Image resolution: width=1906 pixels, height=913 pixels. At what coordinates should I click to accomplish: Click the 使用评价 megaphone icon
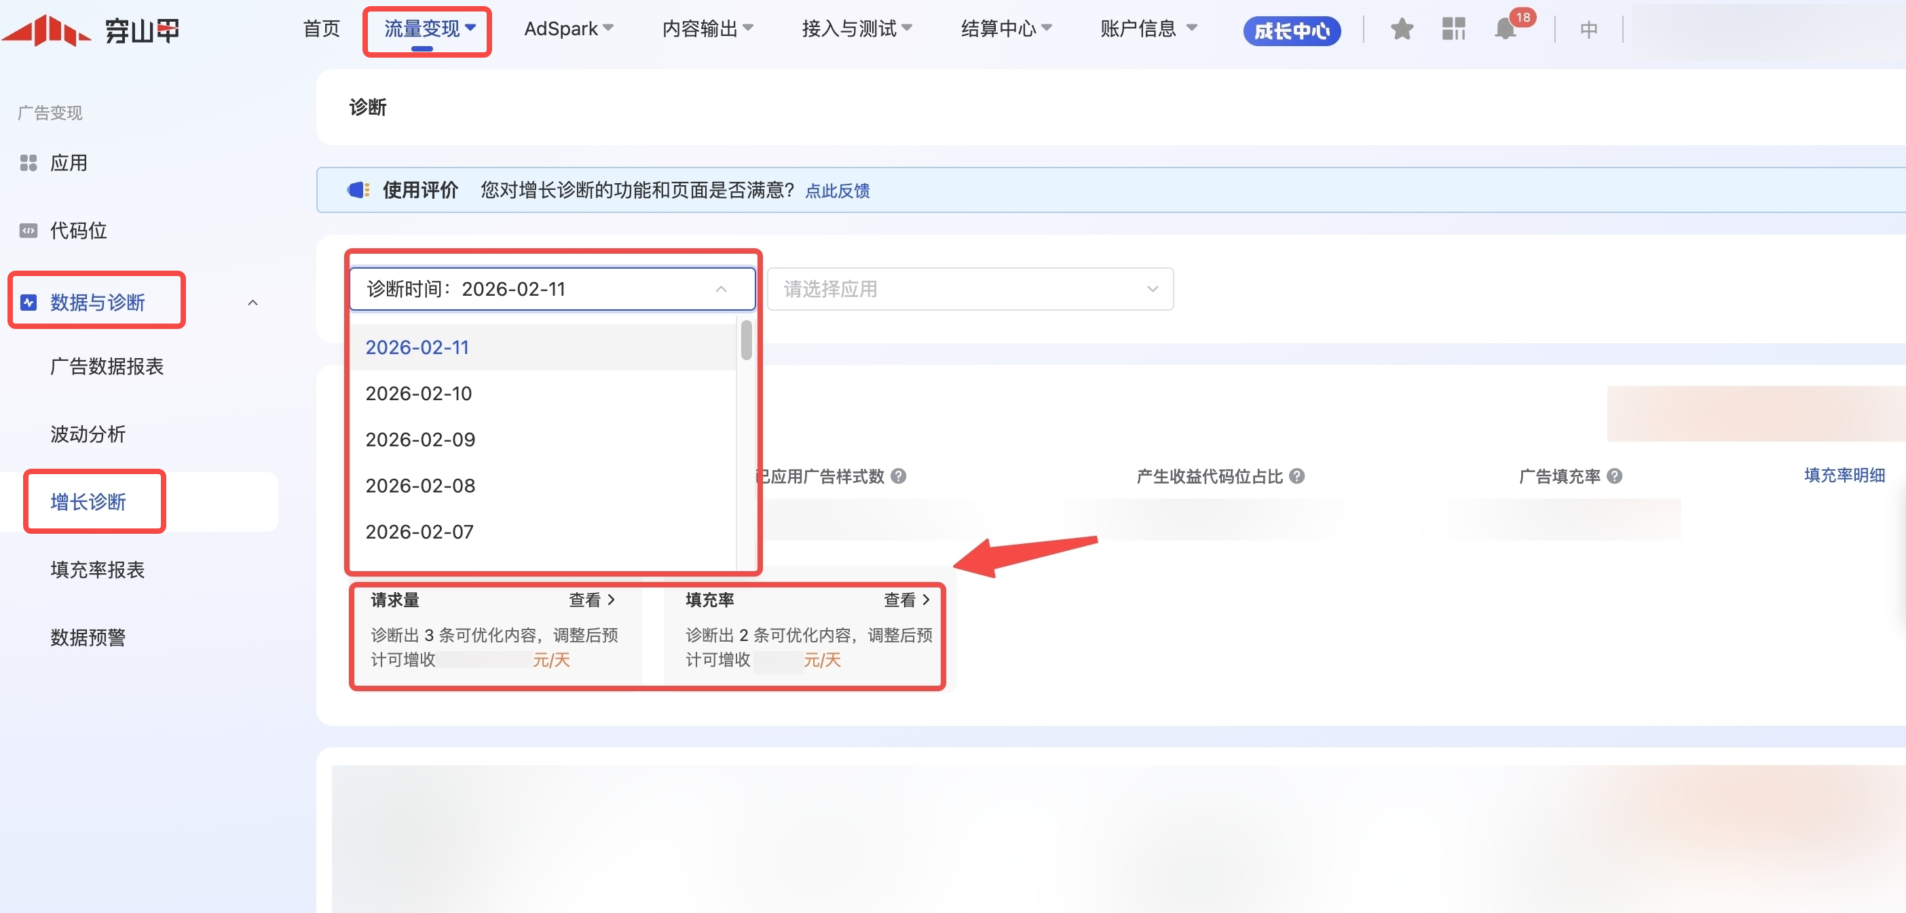358,190
